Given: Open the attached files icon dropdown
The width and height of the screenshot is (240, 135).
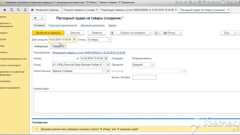Looking at the screenshot, I should [x=157, y=33].
